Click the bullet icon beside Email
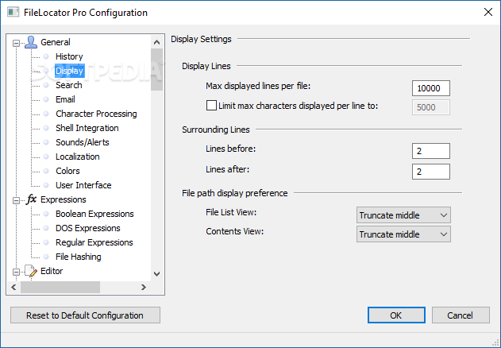The image size is (501, 348). 46,99
